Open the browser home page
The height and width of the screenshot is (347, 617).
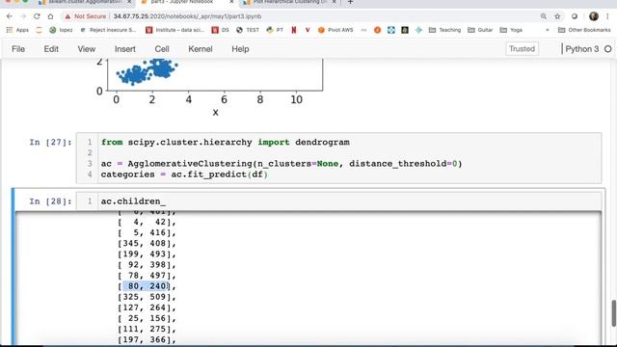[50, 16]
